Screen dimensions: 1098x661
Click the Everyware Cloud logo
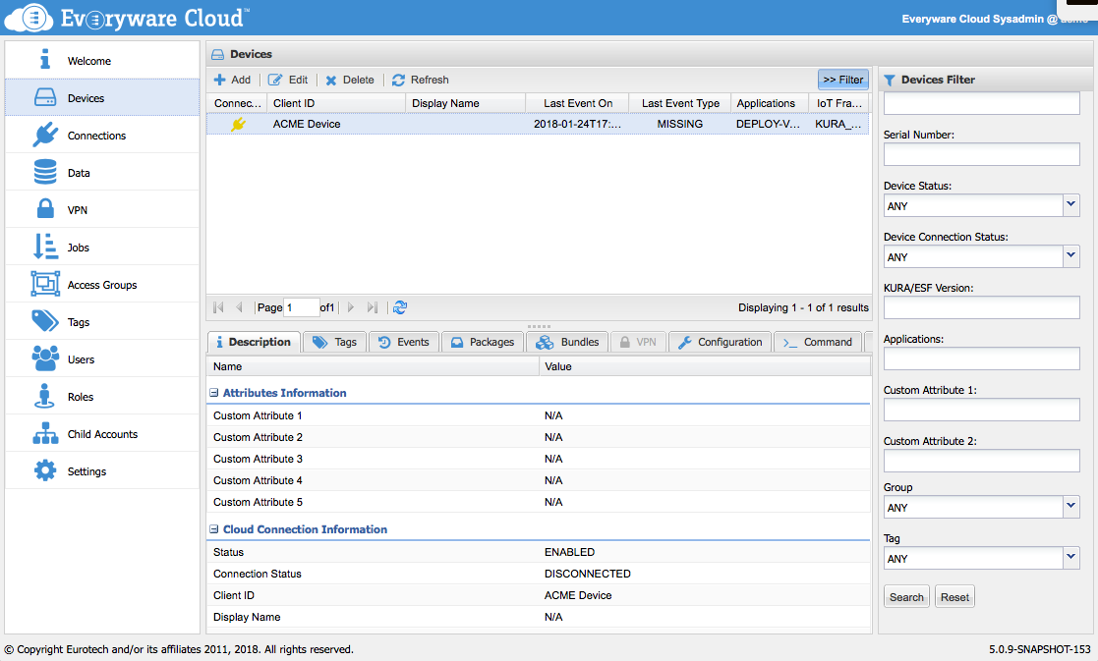click(x=127, y=19)
